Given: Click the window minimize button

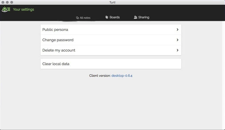Looking at the screenshot, I should (x=7, y=2).
